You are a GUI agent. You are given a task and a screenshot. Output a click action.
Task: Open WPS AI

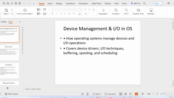click(x=135, y=4)
